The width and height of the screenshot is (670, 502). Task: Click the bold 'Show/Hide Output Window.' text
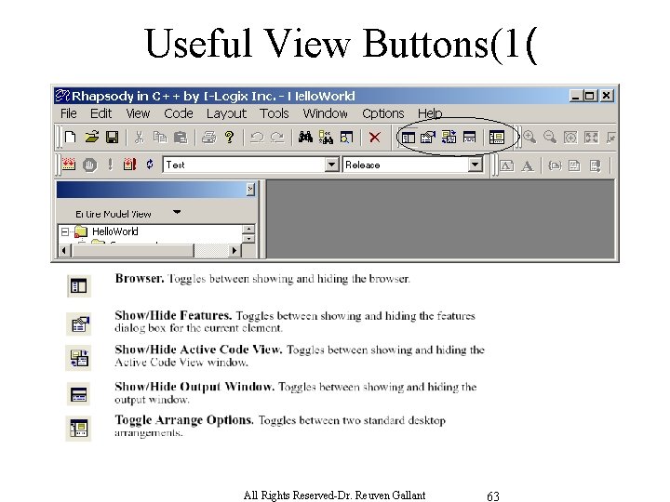pyautogui.click(x=194, y=387)
